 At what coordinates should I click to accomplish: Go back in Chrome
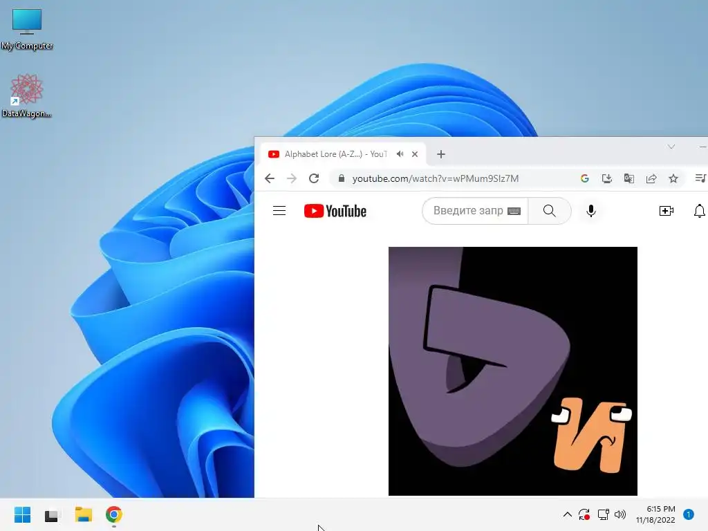(270, 178)
